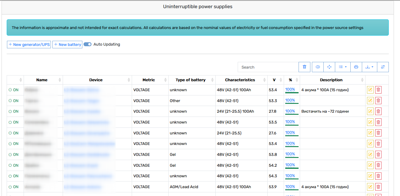Edit the AGM/Lead Acid battery row

pos(370,187)
